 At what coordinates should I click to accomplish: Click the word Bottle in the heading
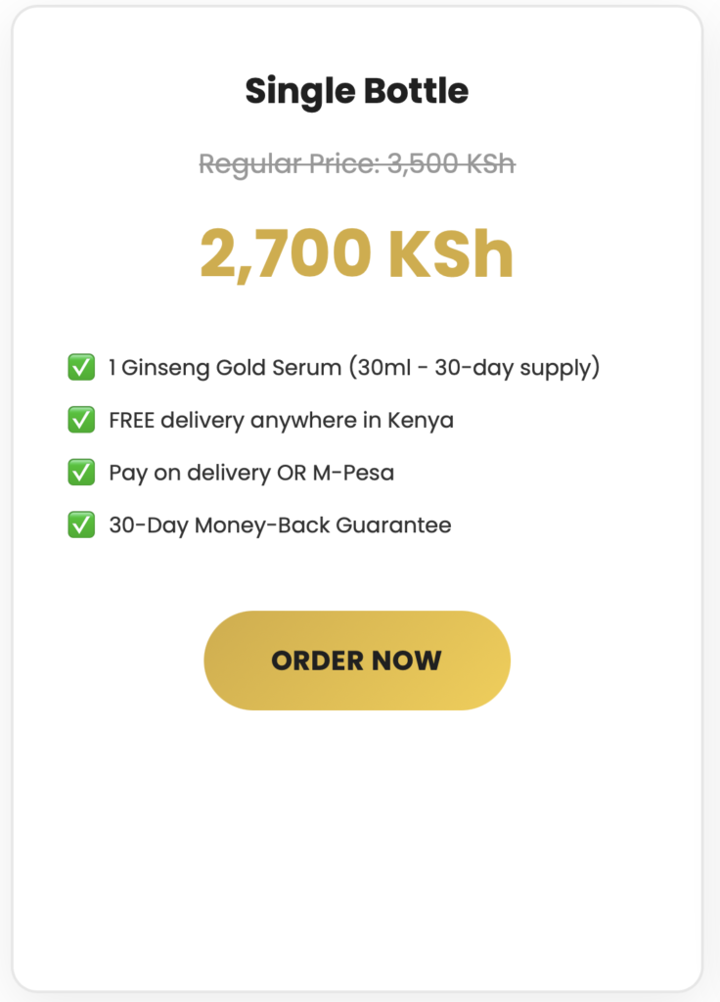point(416,91)
